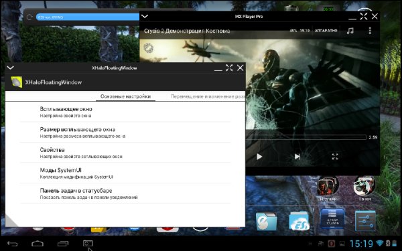This screenshot has width=402, height=251.
Task: Click the XHaloFloatingWindow yellow app icon
Action: tap(16, 82)
